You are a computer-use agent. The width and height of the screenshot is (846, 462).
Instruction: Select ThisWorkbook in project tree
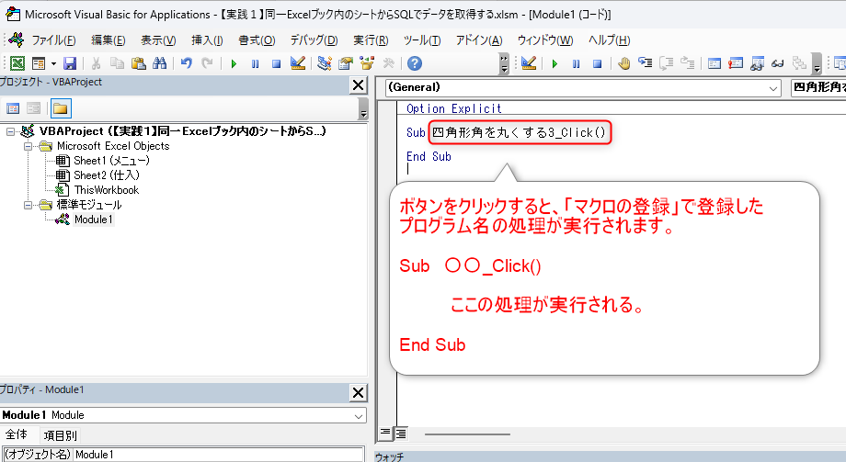(x=107, y=190)
